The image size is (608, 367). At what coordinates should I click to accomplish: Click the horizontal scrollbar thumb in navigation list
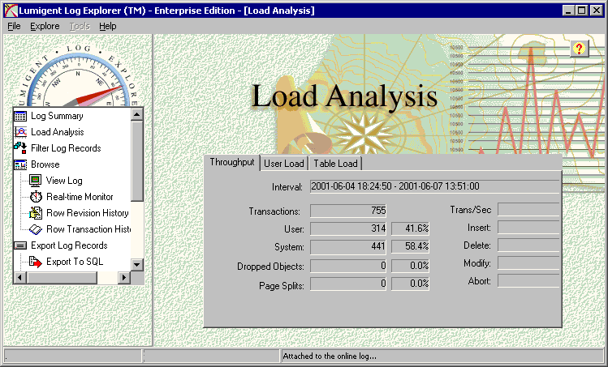[x=62, y=277]
